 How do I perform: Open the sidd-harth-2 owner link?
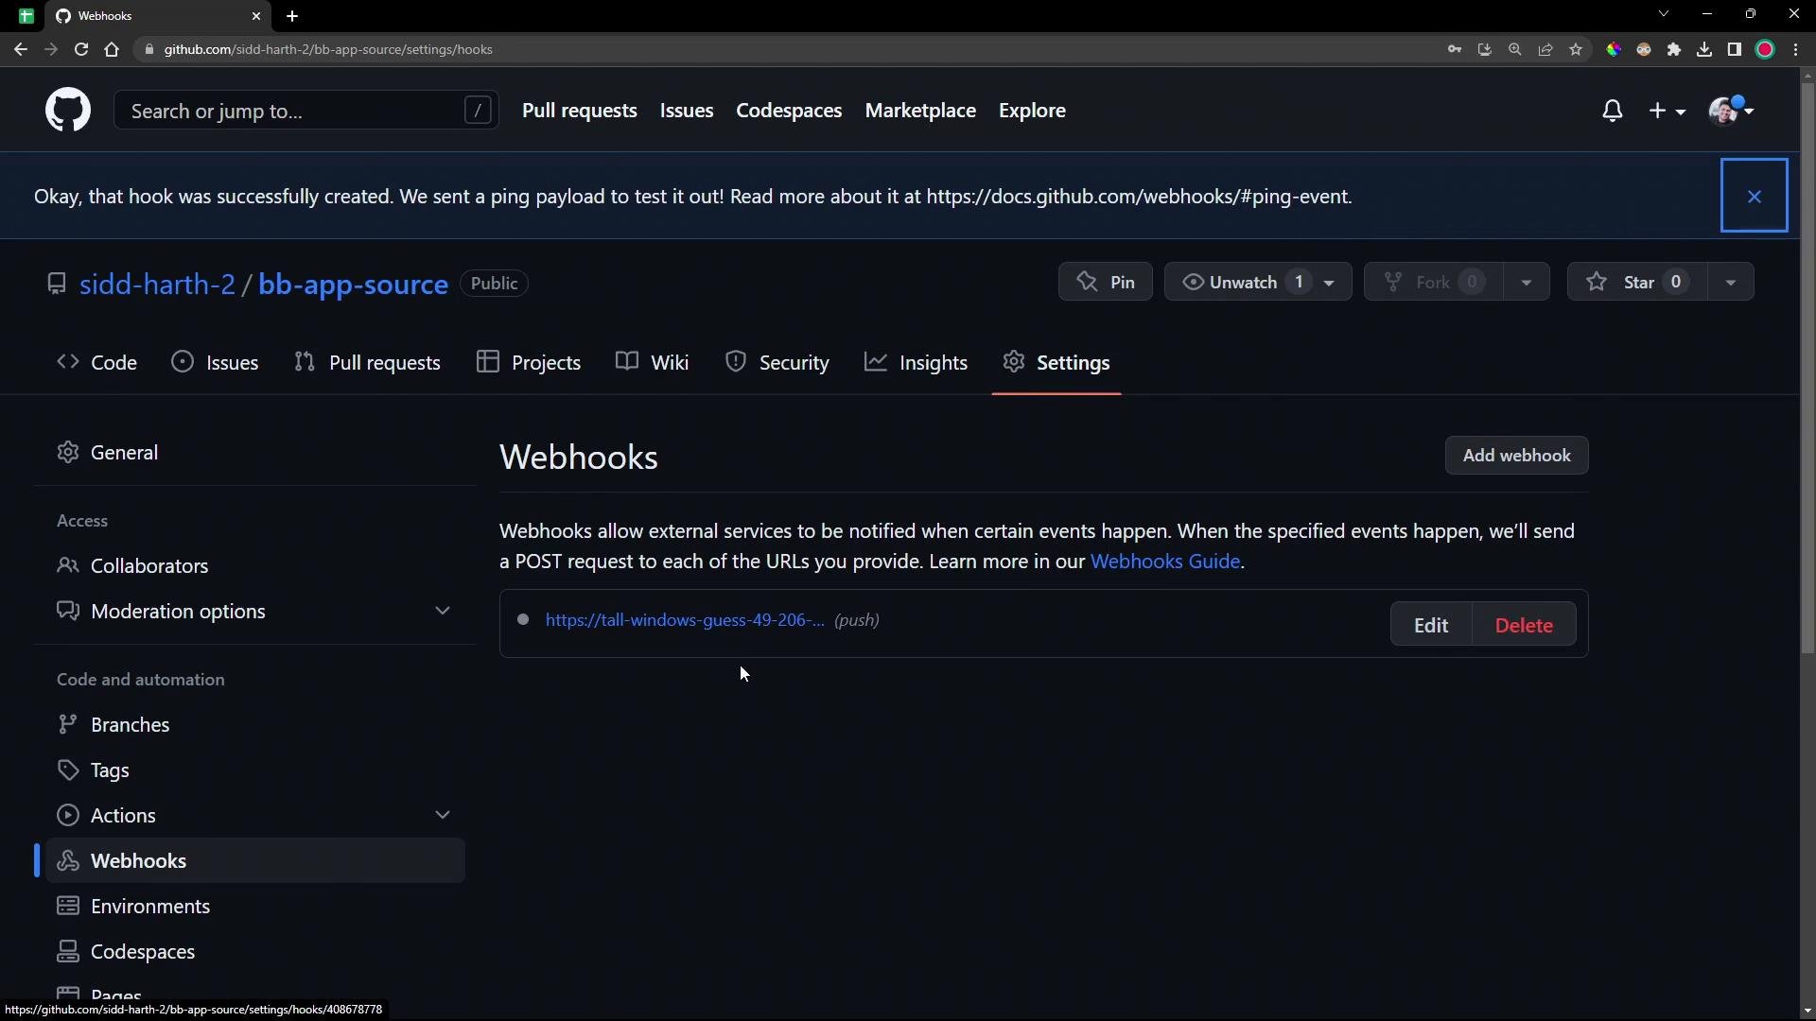tap(157, 284)
